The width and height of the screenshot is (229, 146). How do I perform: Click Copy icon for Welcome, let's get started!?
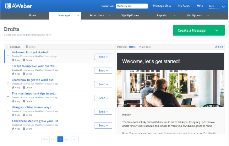point(13,60)
